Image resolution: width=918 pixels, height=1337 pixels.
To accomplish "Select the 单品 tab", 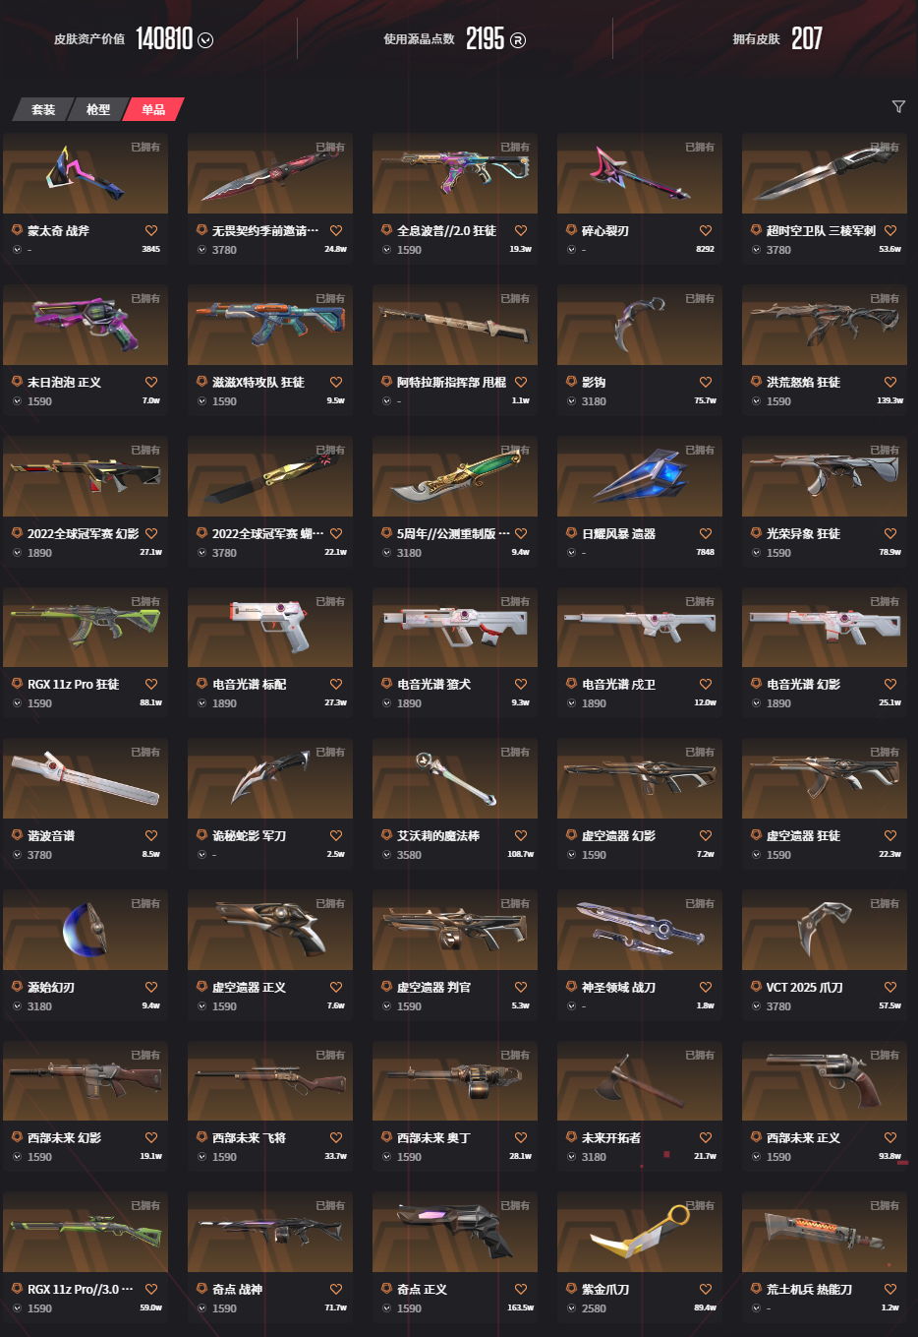I will [153, 109].
